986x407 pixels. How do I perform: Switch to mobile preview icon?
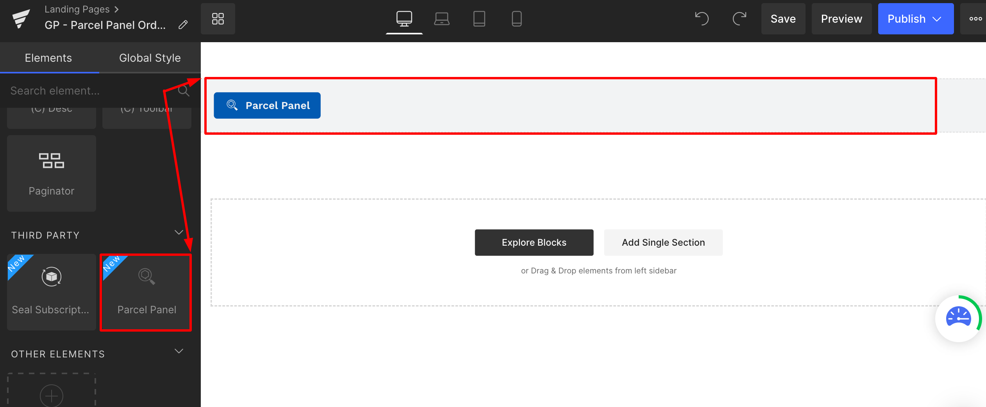coord(516,18)
